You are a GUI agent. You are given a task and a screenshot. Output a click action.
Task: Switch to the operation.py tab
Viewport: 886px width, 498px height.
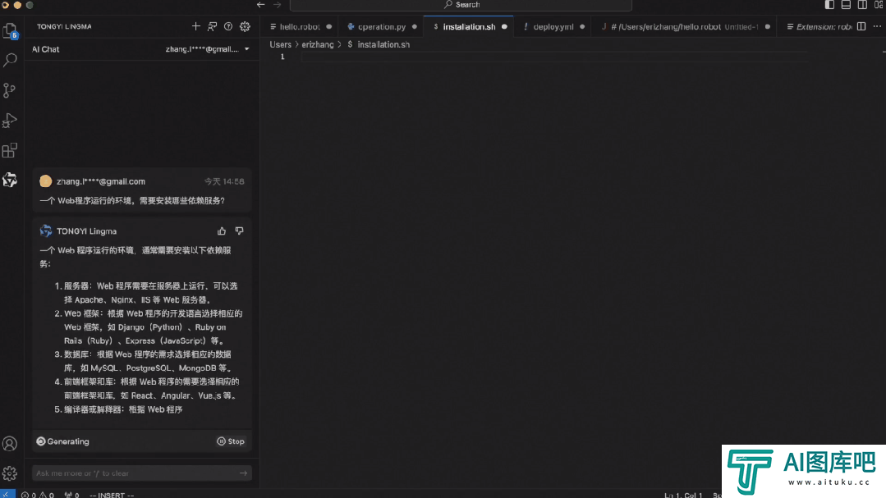coord(382,26)
